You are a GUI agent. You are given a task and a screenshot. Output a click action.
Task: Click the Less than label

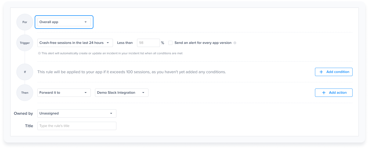pos(125,43)
